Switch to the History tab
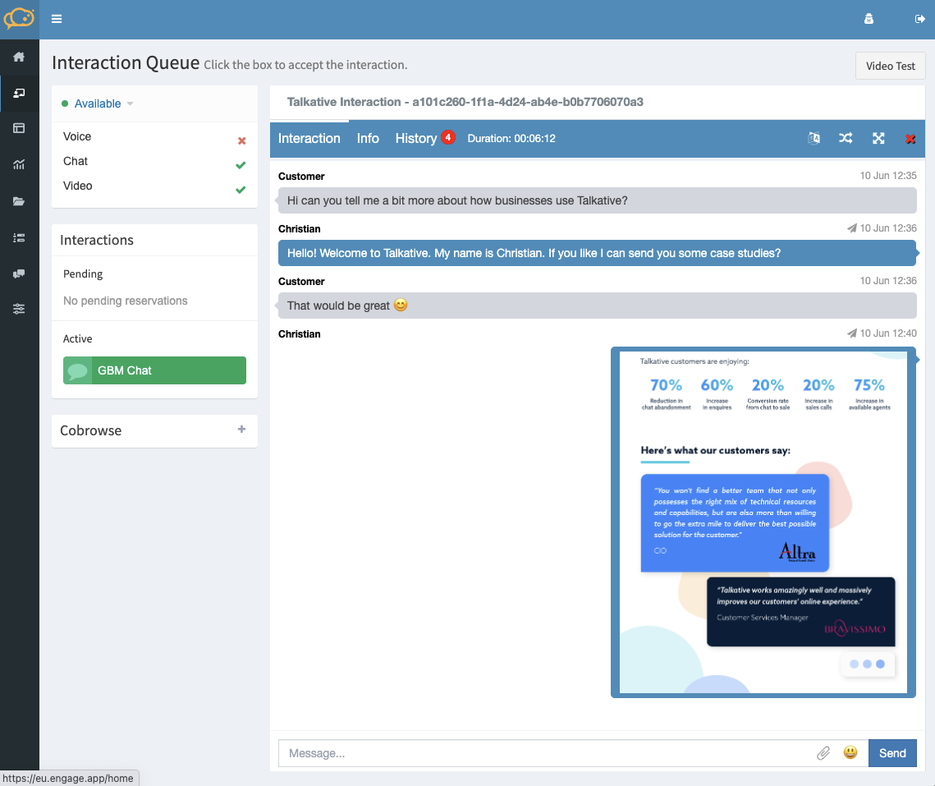 point(416,139)
